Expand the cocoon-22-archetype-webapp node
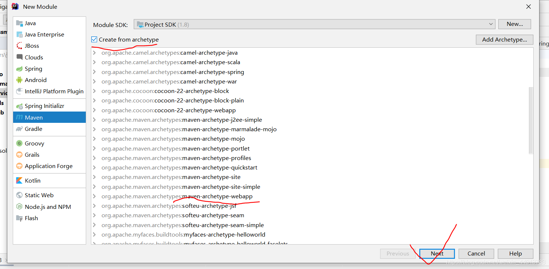 95,110
